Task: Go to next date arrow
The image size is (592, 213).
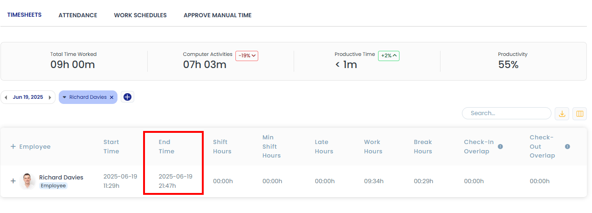Action: pyautogui.click(x=50, y=97)
